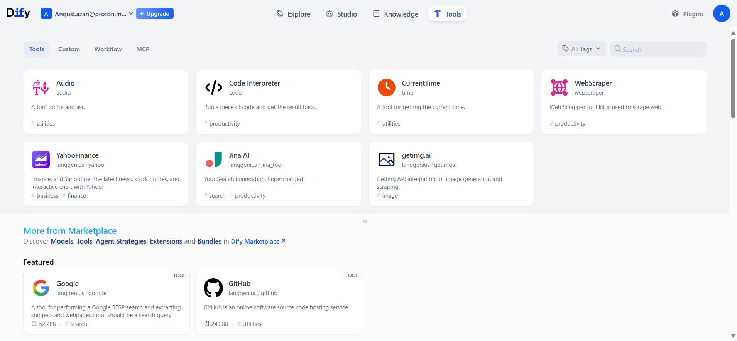Click the Google logo icon
Screen dimensions: 737x341
pyautogui.click(x=41, y=288)
